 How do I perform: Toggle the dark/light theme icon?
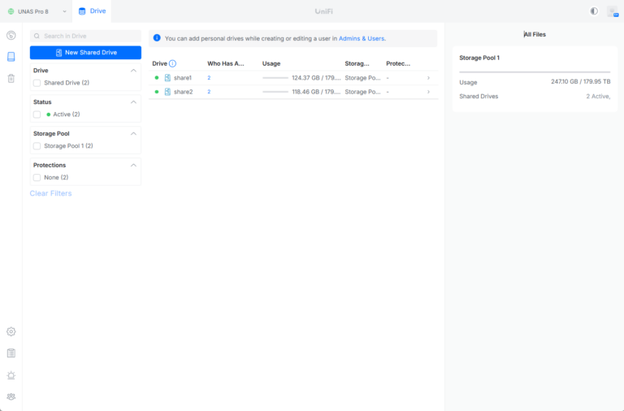click(x=594, y=11)
